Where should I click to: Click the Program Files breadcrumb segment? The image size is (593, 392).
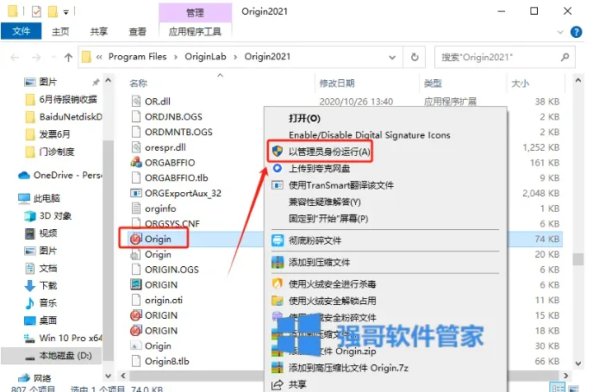click(138, 57)
